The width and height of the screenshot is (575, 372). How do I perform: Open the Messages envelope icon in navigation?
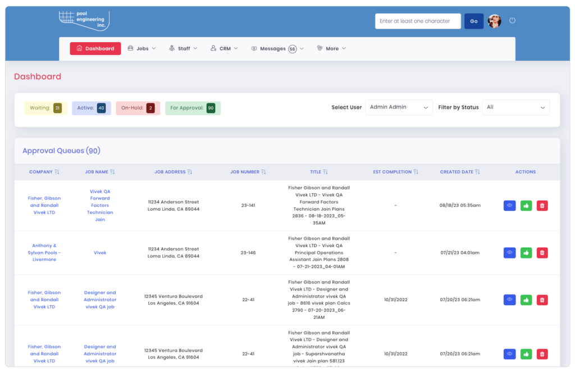[x=254, y=48]
